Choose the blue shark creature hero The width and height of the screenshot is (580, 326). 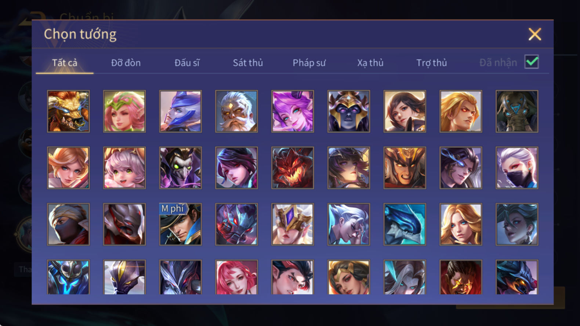click(405, 224)
